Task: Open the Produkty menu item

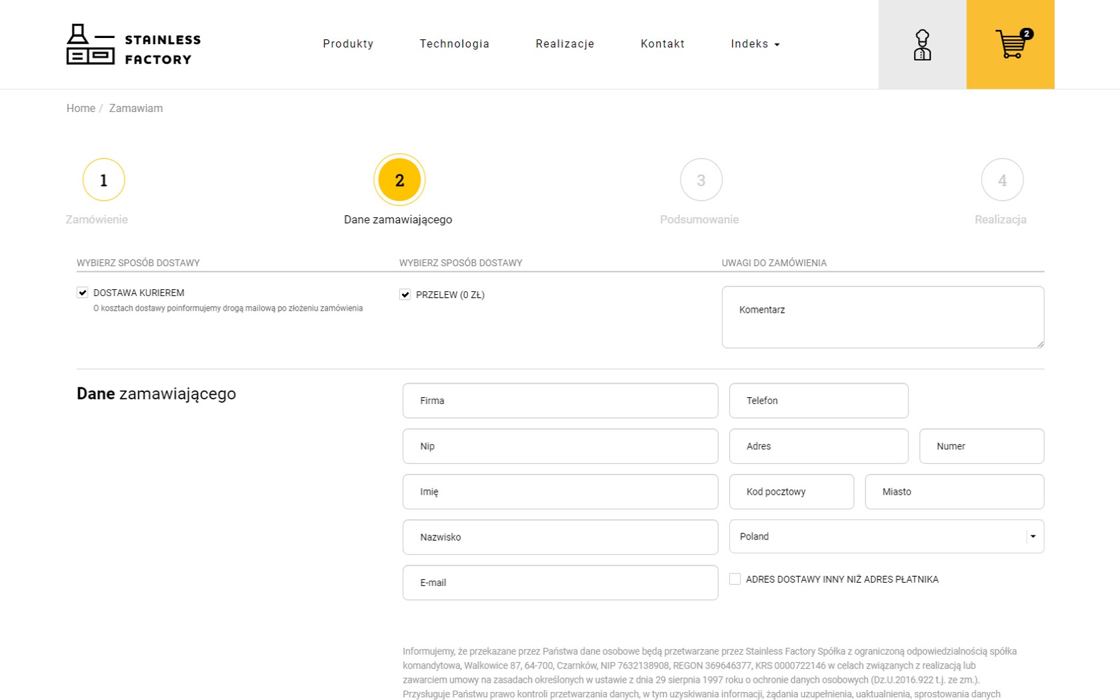Action: (348, 44)
